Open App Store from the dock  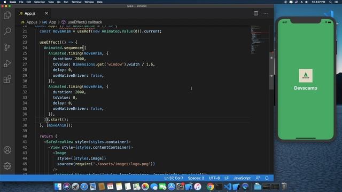(x=171, y=187)
